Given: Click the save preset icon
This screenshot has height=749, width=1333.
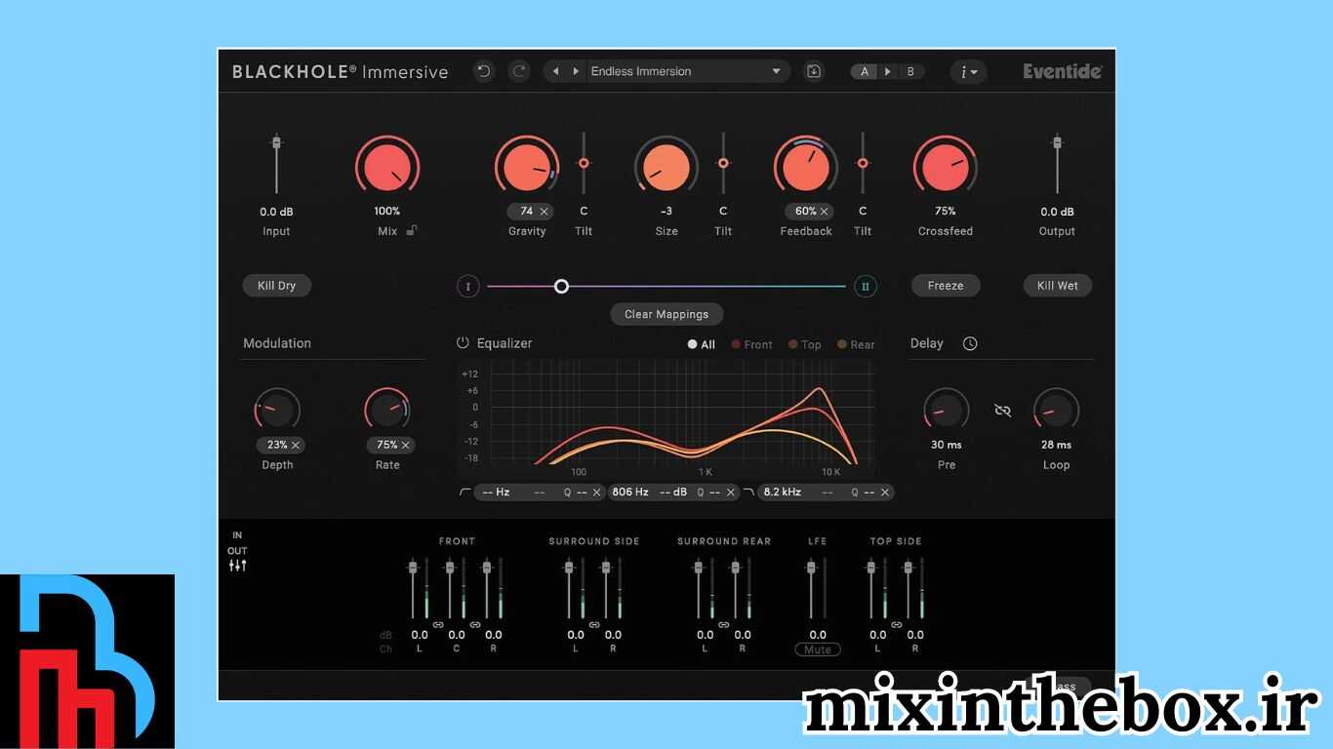Looking at the screenshot, I should (814, 71).
